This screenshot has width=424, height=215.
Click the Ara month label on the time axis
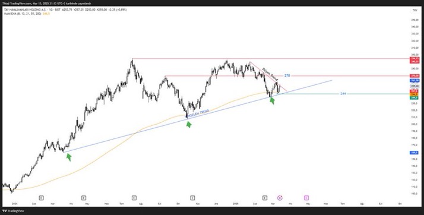pyautogui.click(x=216, y=203)
